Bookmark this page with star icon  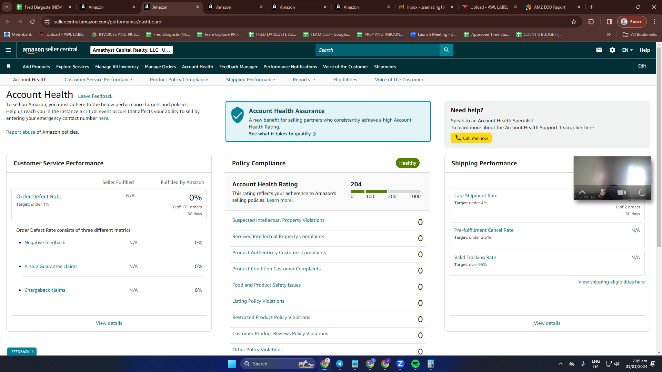point(574,22)
